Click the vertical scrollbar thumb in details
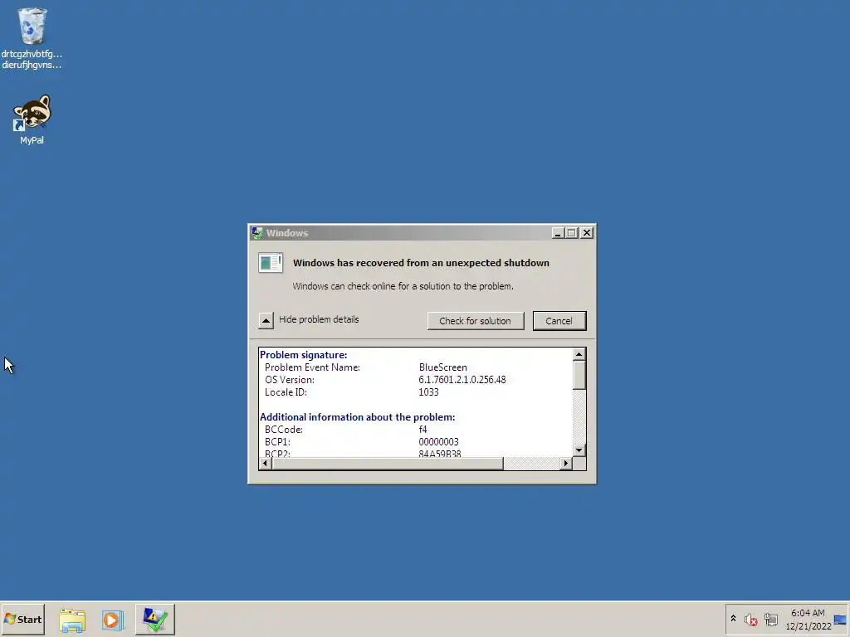 (x=579, y=375)
